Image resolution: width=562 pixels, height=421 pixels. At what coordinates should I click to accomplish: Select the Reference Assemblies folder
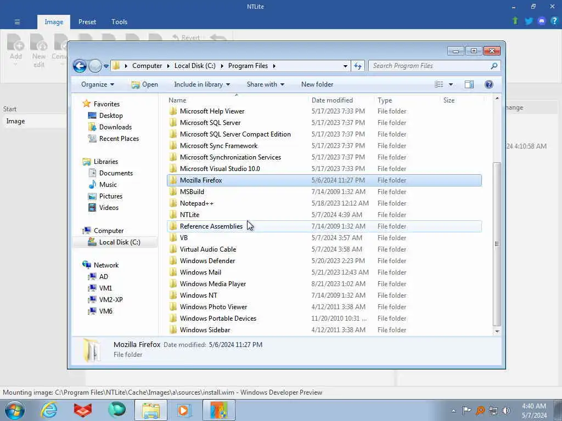click(211, 226)
